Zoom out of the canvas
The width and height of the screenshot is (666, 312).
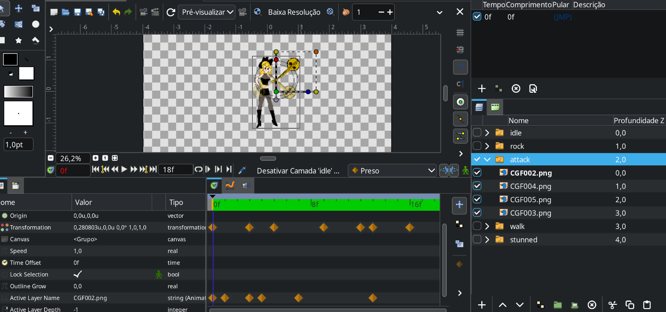(x=50, y=158)
